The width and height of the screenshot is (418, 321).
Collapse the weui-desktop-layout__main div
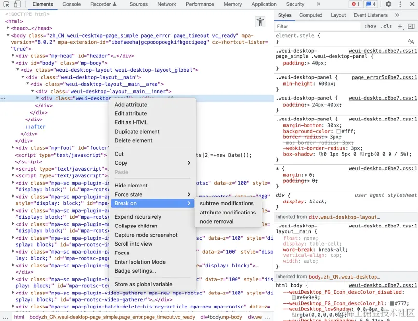pos(23,77)
